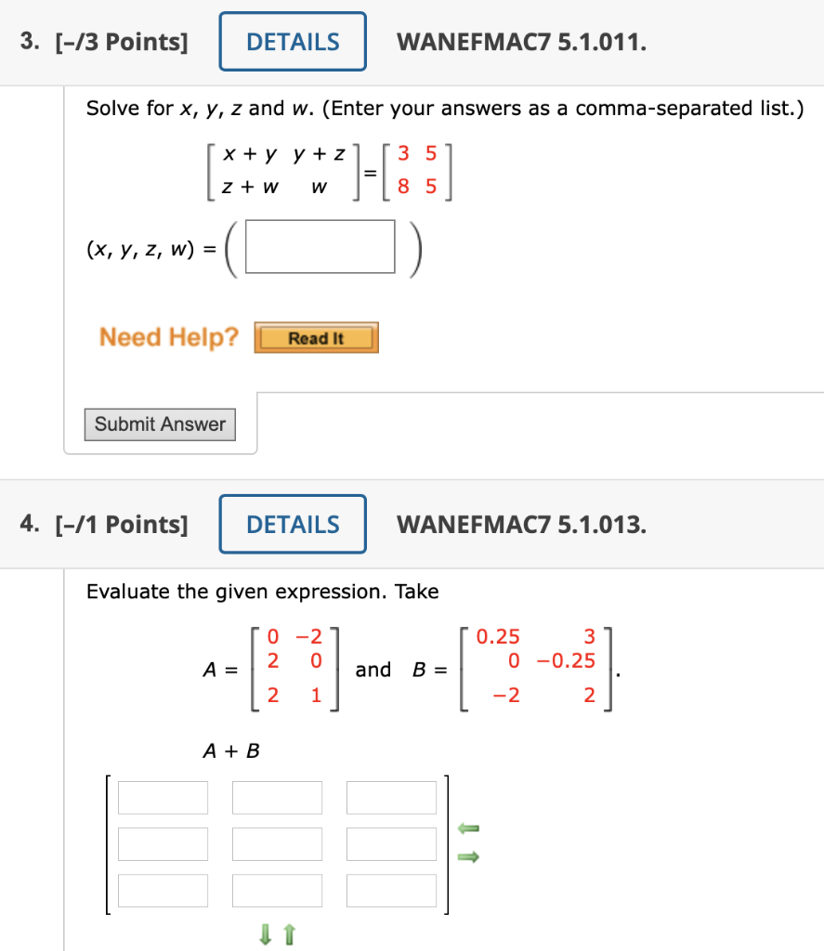
Task: Click the bottom-right cell of the A + B matrix
Action: [391, 890]
